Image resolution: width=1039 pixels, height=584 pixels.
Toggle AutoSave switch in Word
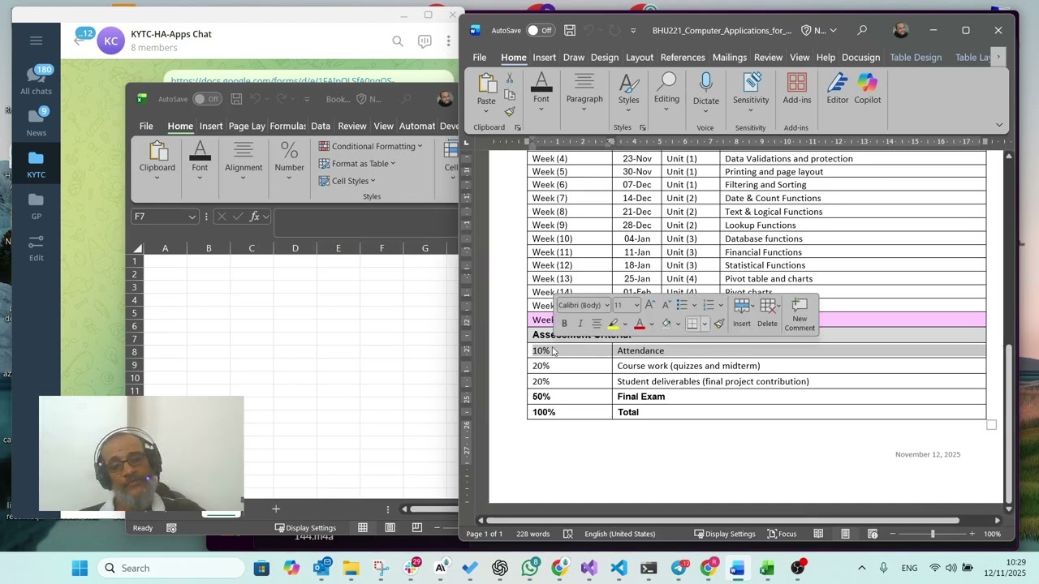tap(539, 30)
